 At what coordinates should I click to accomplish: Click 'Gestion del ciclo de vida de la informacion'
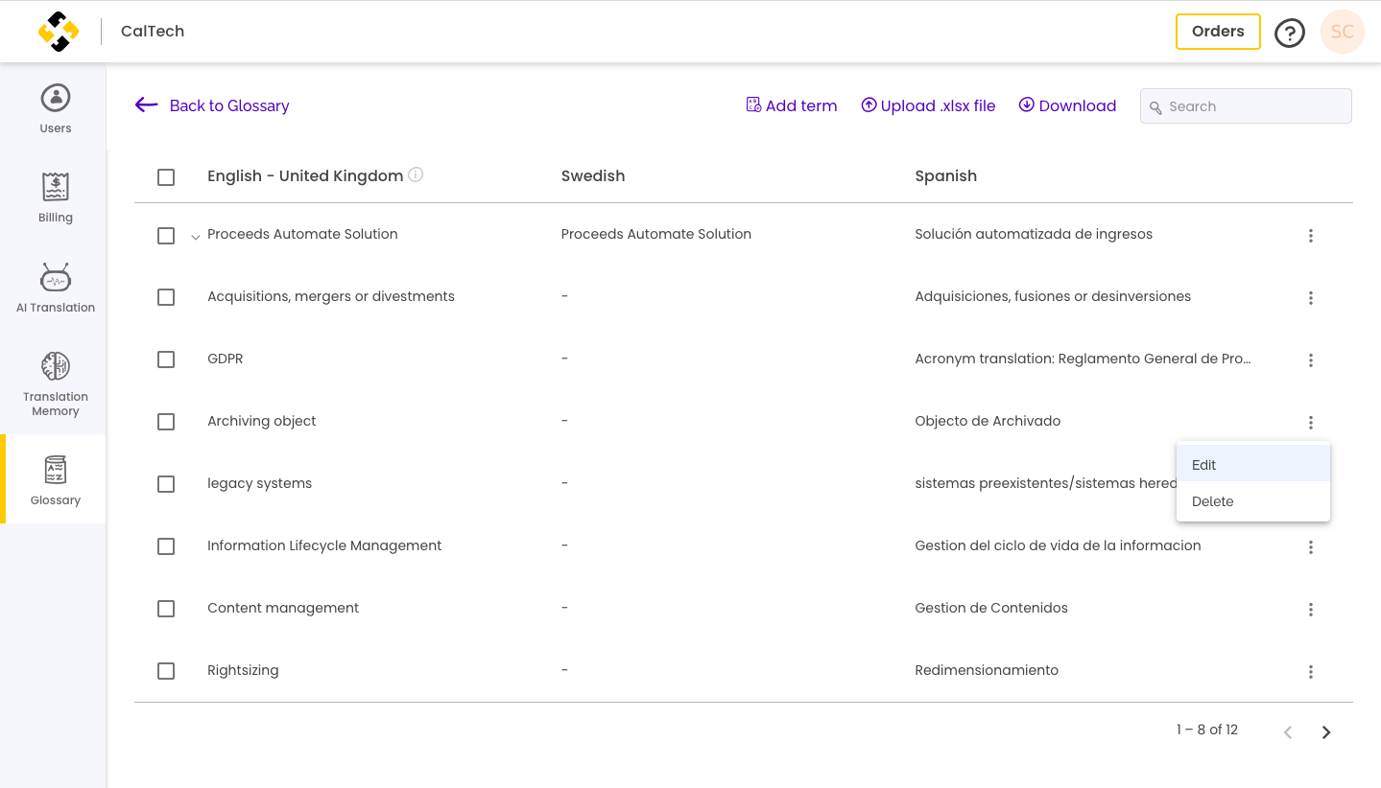(1058, 545)
